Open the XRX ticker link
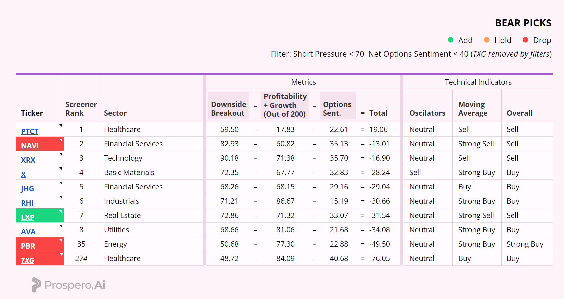The image size is (564, 299). point(28,160)
